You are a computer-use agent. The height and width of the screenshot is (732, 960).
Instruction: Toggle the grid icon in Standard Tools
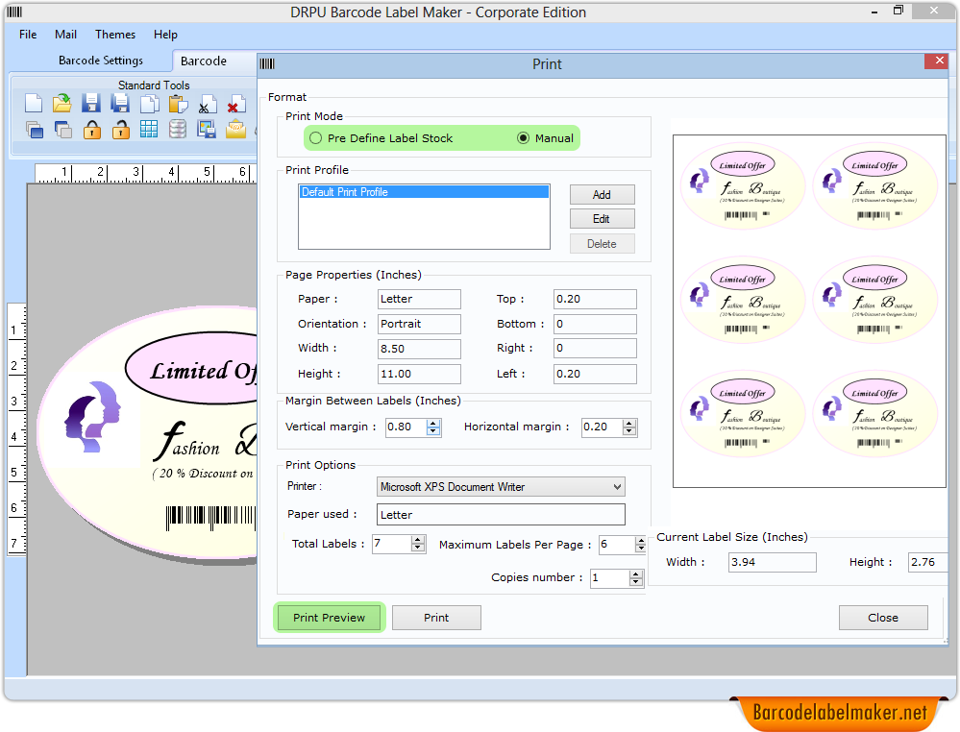pos(149,129)
